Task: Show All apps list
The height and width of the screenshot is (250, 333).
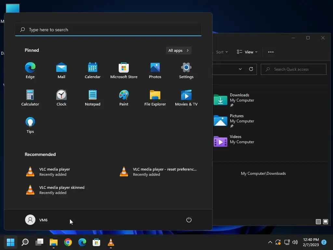Action: point(179,50)
